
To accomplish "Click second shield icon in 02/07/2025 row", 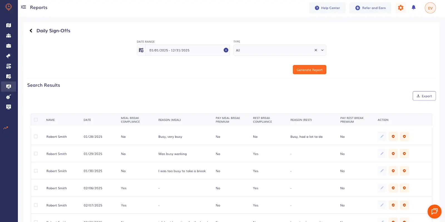I will pyautogui.click(x=404, y=205).
